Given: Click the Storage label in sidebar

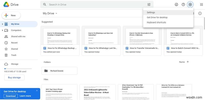Looking at the screenshot, I should [15, 64].
